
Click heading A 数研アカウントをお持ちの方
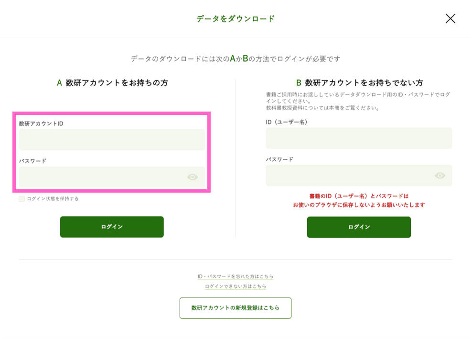click(112, 83)
